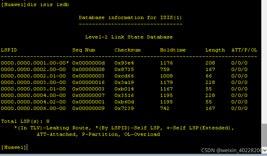Click the Seq Num column header
This screenshot has width=267, height=156.
[x=84, y=50]
